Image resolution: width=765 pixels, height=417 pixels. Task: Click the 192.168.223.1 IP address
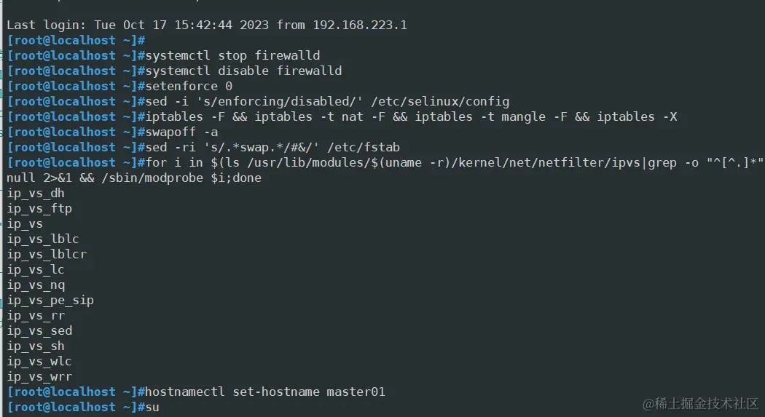click(x=360, y=25)
